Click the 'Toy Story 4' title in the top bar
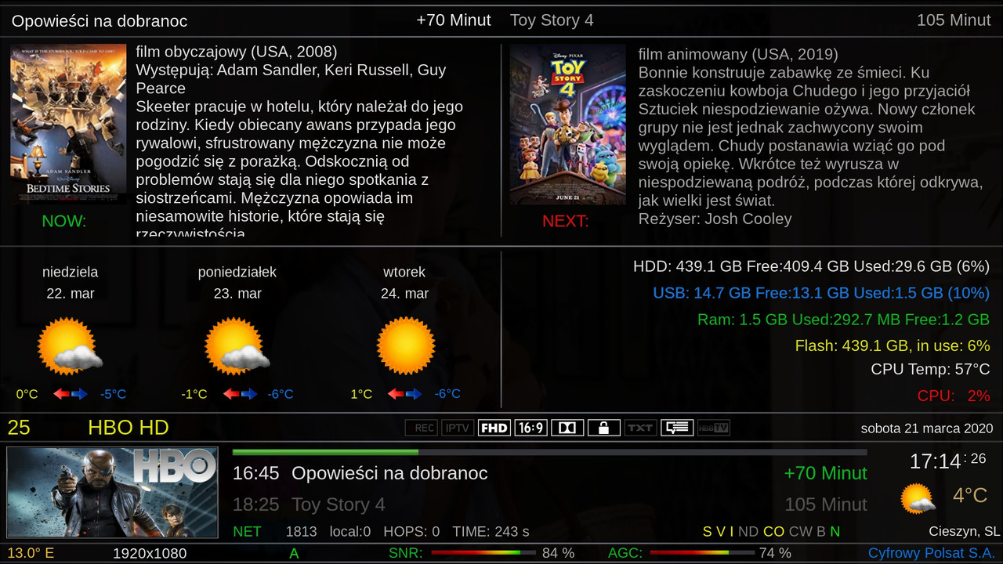1003x564 pixels. point(552,20)
